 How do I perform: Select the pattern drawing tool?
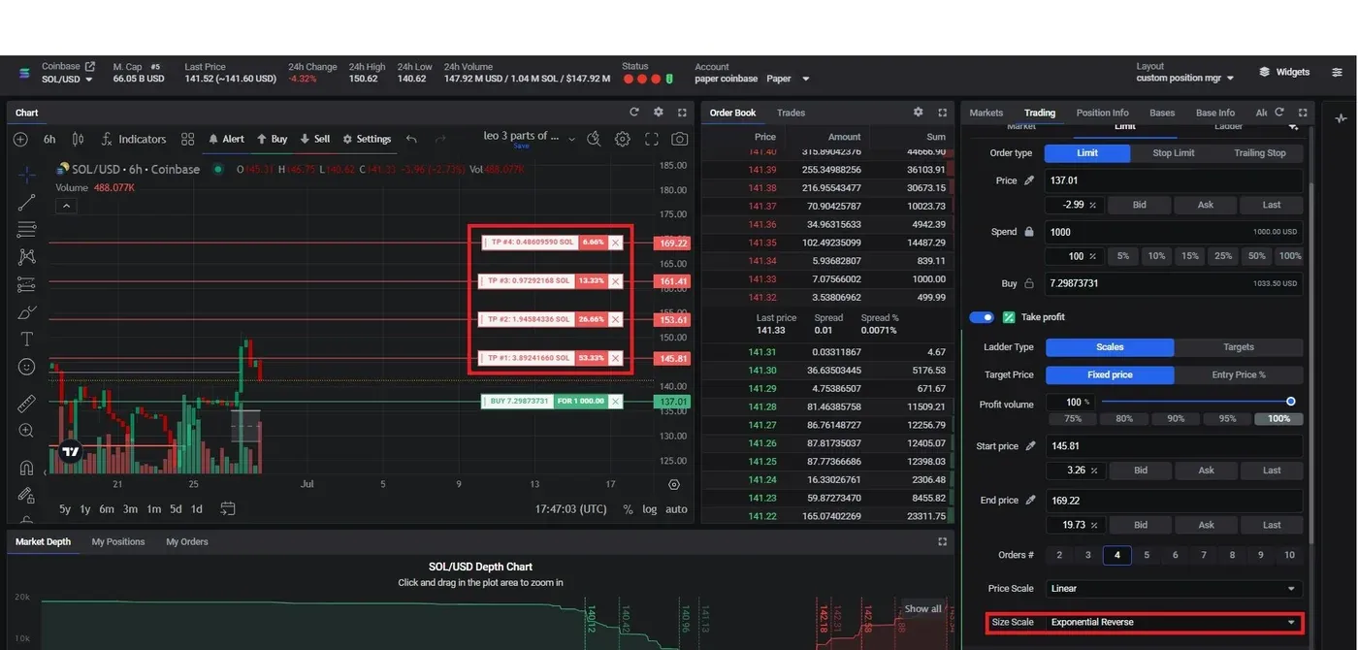pos(26,256)
